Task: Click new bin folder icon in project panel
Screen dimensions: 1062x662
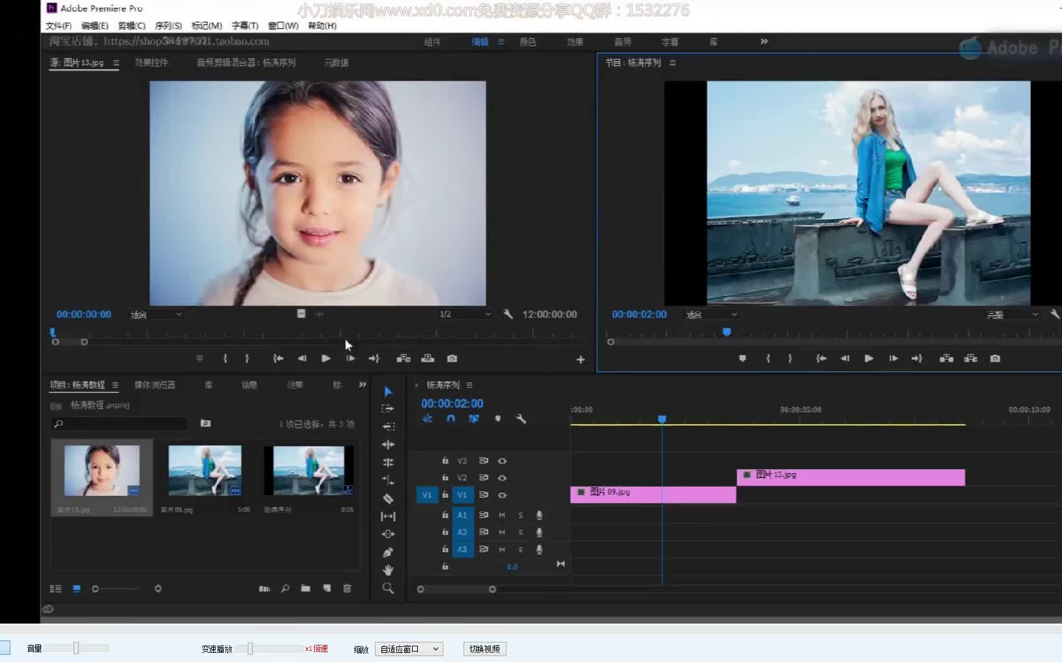Action: click(306, 588)
